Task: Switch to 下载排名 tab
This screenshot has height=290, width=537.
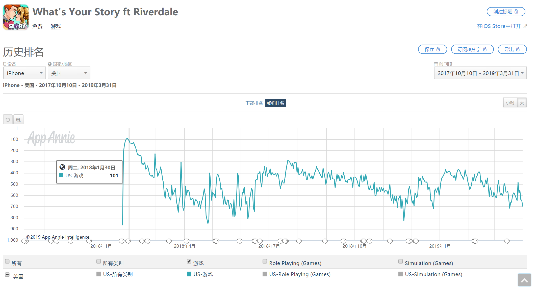Action: 254,103
